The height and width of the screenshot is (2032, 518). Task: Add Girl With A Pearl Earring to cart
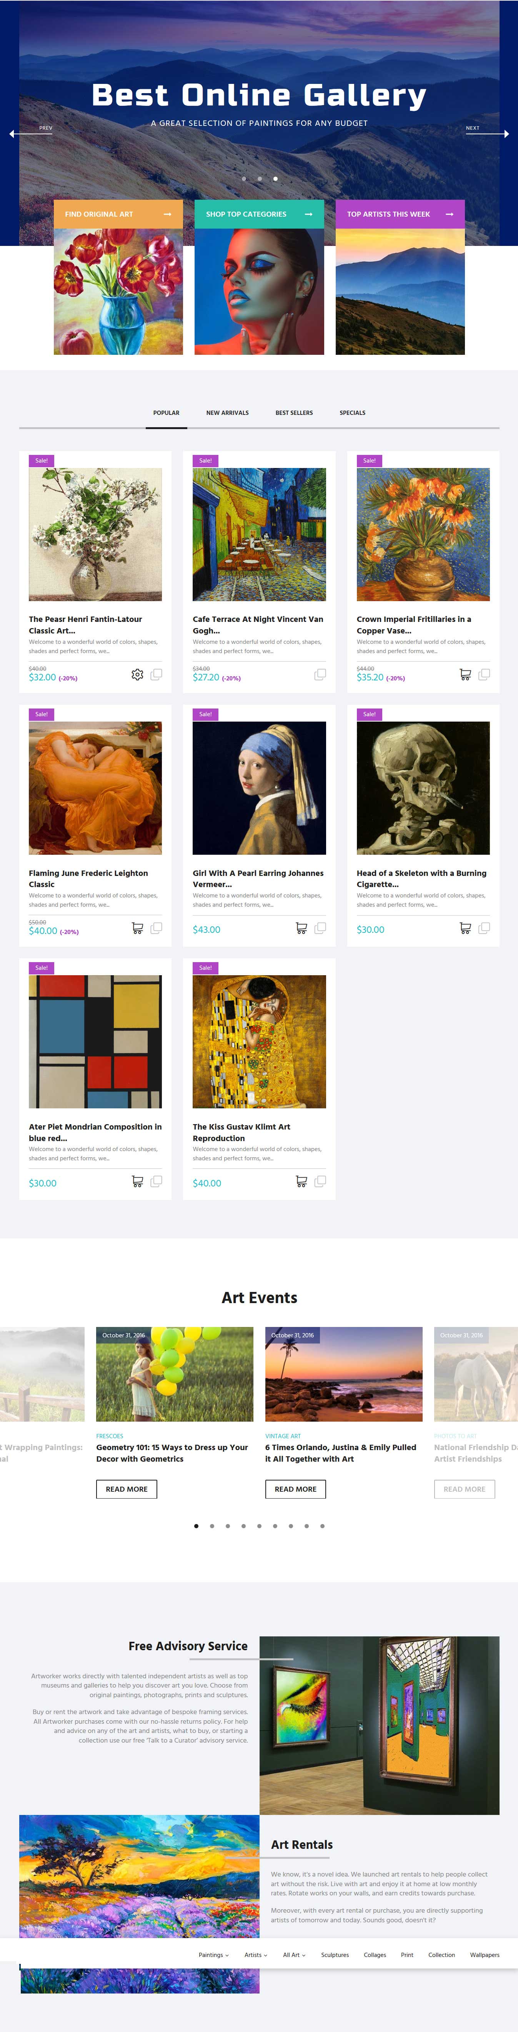(301, 928)
